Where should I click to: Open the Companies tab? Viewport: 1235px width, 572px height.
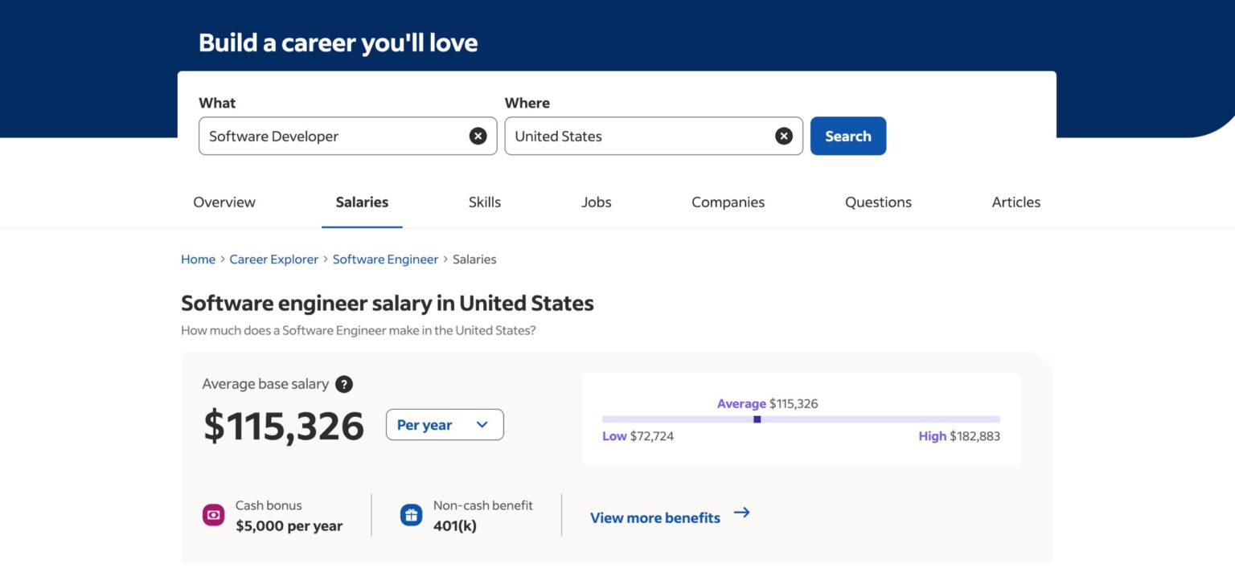click(727, 202)
